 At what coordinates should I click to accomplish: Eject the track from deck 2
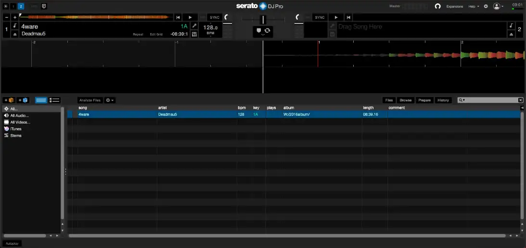511,34
